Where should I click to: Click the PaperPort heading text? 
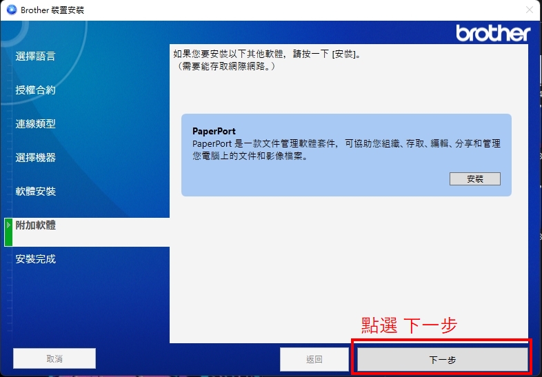point(214,132)
